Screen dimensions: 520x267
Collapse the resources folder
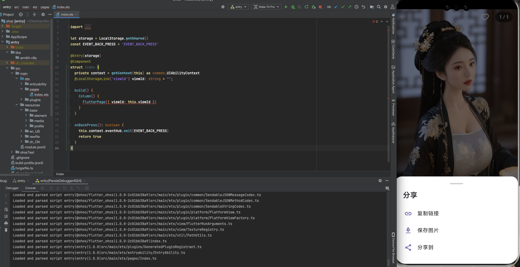tap(17, 105)
